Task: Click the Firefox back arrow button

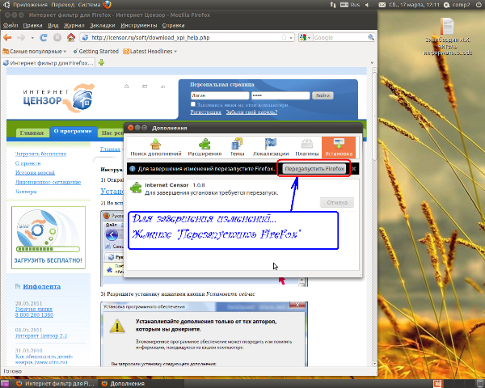Action: (7, 37)
